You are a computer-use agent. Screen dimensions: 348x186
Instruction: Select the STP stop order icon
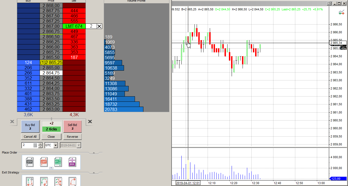(30, 161)
